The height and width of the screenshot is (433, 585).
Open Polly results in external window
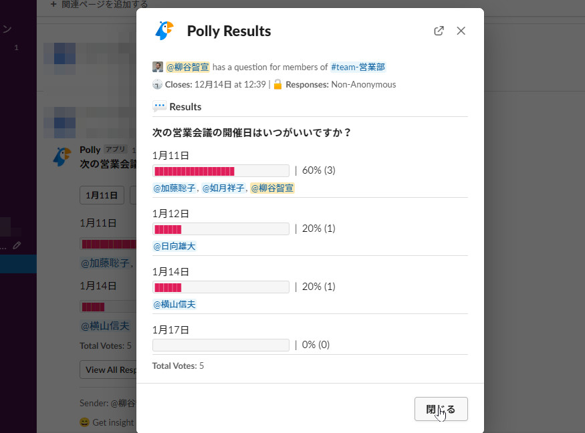[x=439, y=31]
